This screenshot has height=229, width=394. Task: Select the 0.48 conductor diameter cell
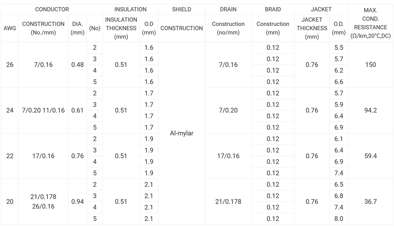pos(77,65)
